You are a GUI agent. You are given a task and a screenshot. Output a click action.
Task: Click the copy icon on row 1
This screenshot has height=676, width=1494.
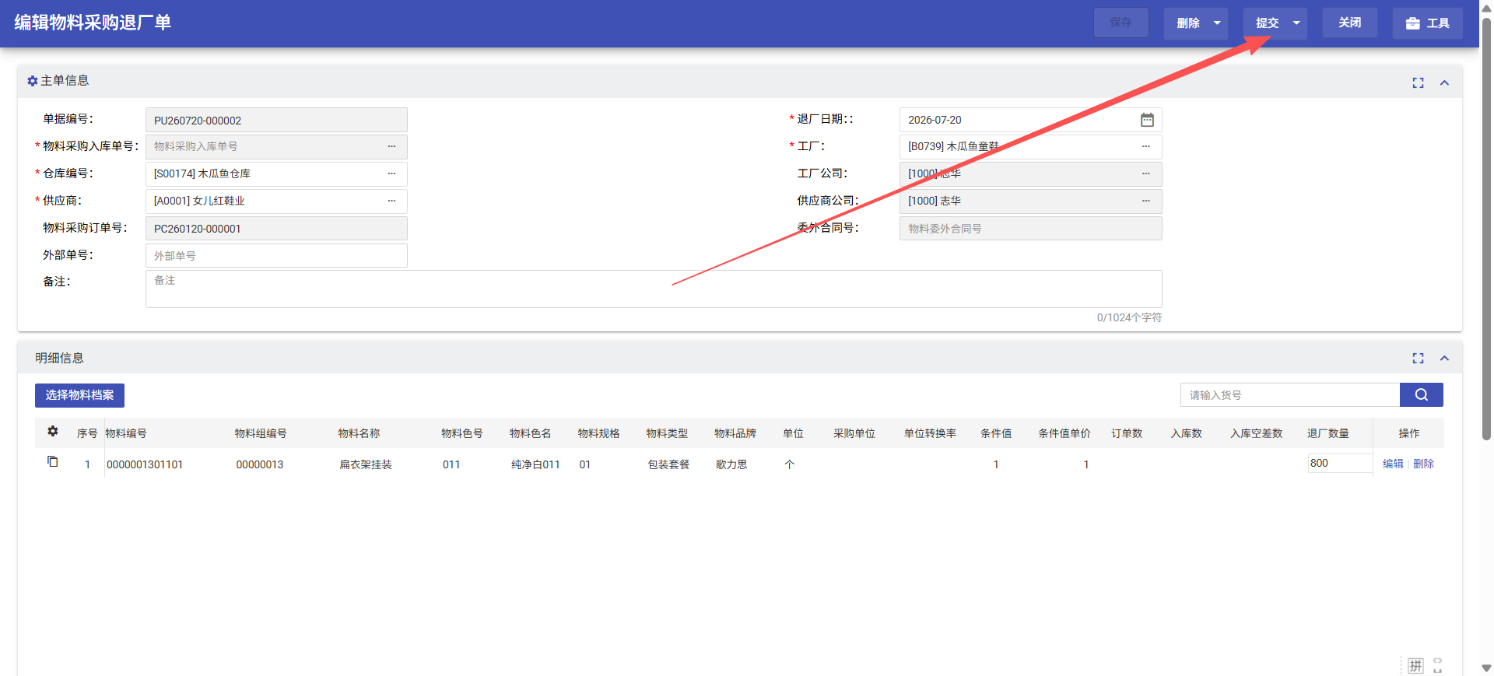53,461
